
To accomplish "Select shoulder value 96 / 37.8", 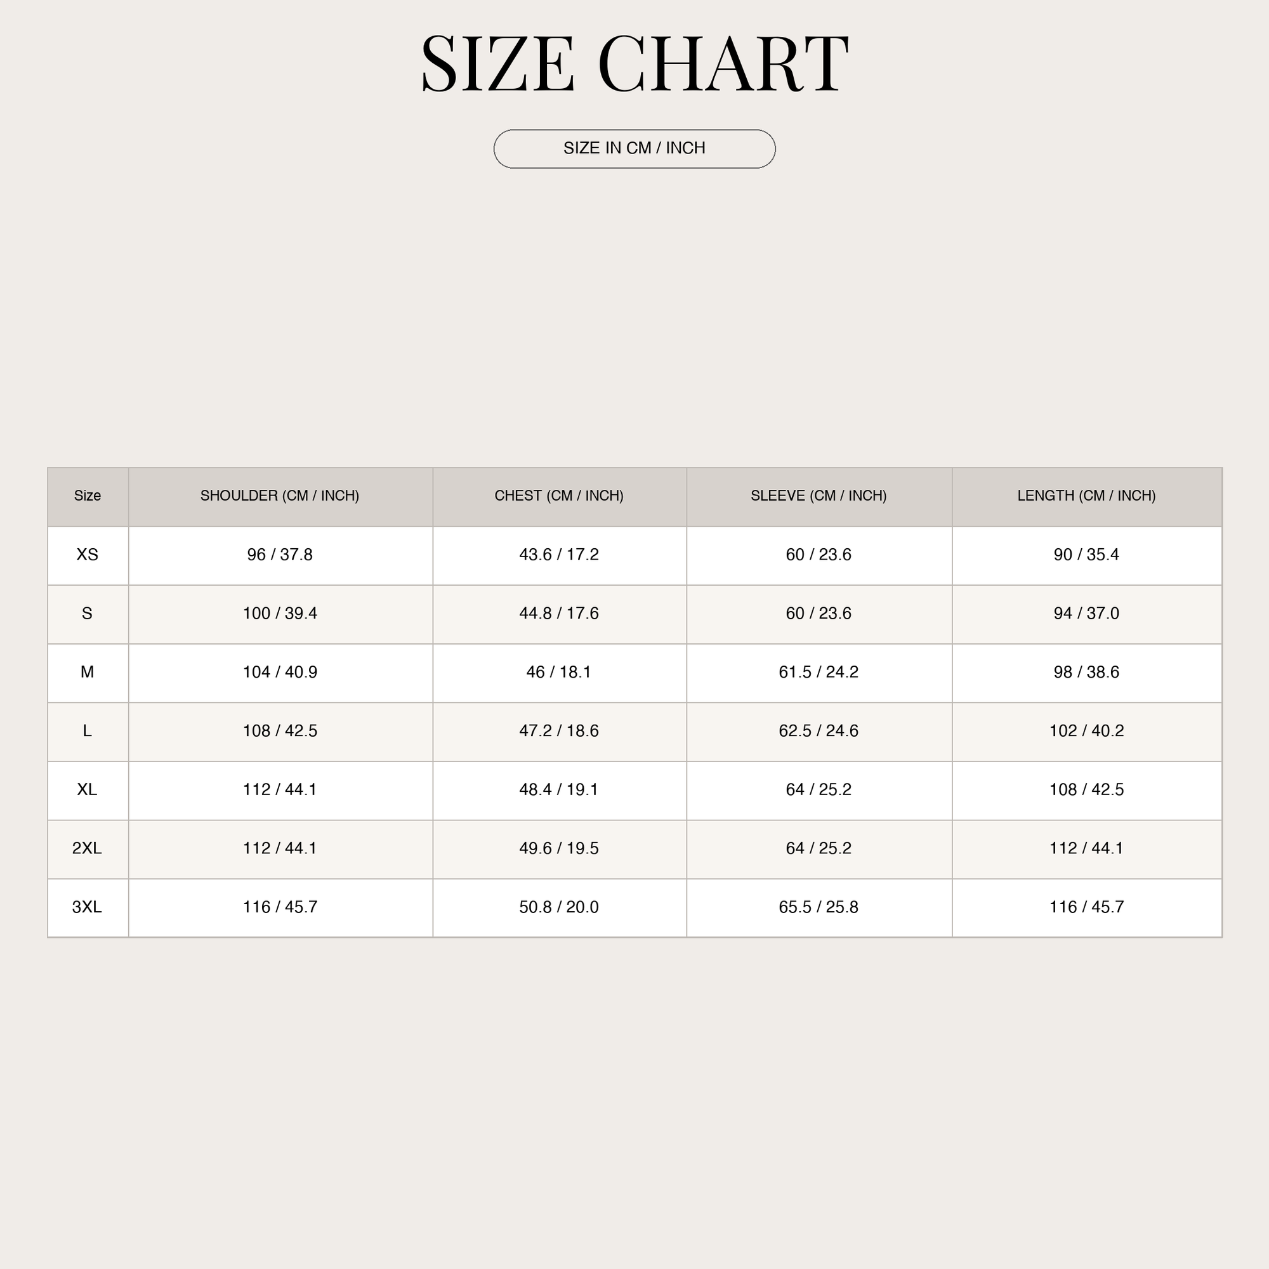I will click(280, 555).
